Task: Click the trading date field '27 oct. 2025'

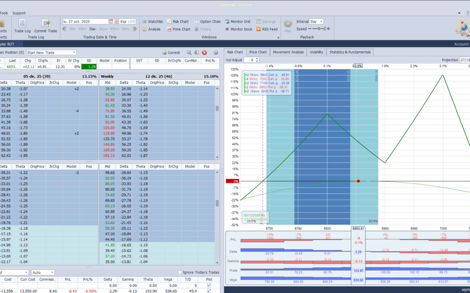Action: [85, 22]
